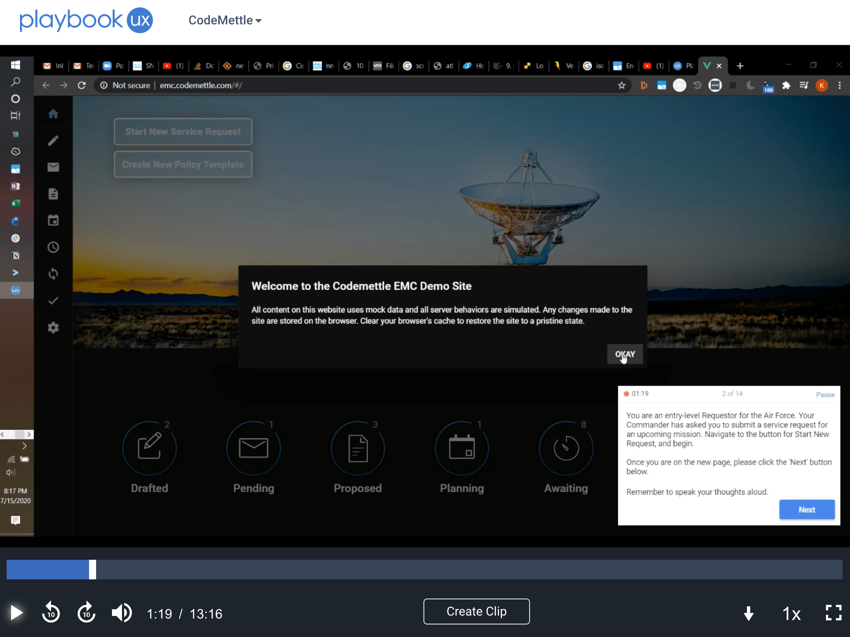Rewind the video 10 seconds
The height and width of the screenshot is (637, 850).
tap(51, 612)
